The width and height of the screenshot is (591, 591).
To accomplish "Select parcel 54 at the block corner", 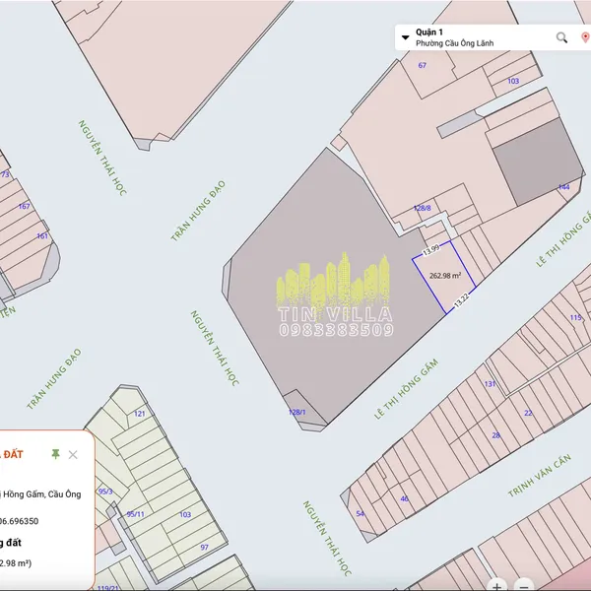I will 361,513.
